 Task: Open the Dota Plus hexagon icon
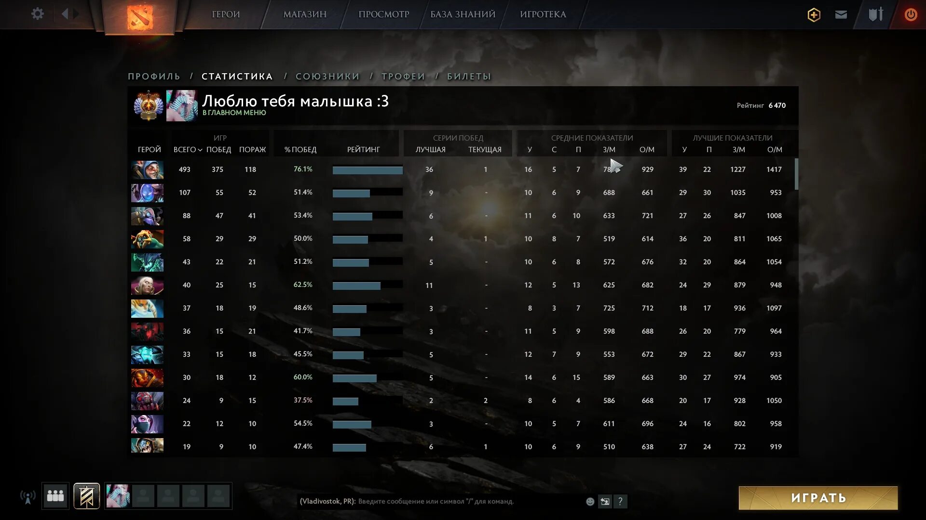814,15
